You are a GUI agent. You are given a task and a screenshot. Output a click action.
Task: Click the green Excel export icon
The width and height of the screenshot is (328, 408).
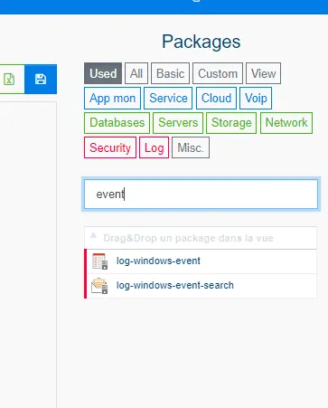[x=9, y=79]
